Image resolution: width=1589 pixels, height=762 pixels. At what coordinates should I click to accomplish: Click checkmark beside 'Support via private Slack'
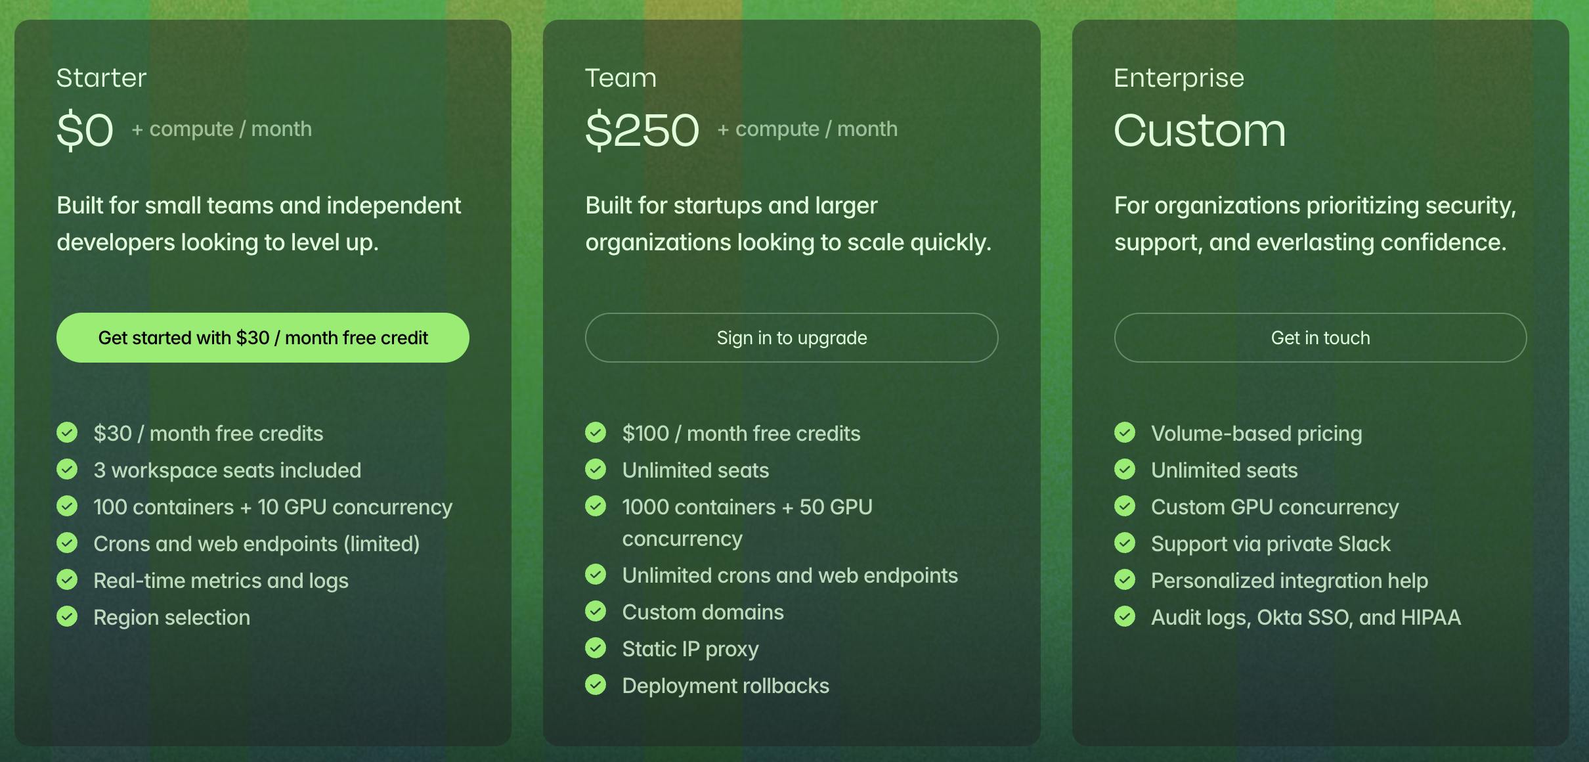(x=1125, y=543)
